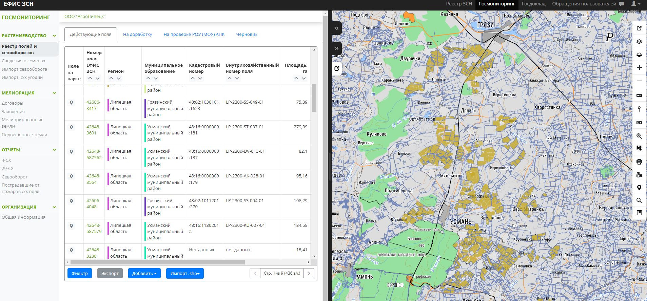Screen dimensions: 647x301
Task: Open the map layers icon
Action: click(639, 42)
